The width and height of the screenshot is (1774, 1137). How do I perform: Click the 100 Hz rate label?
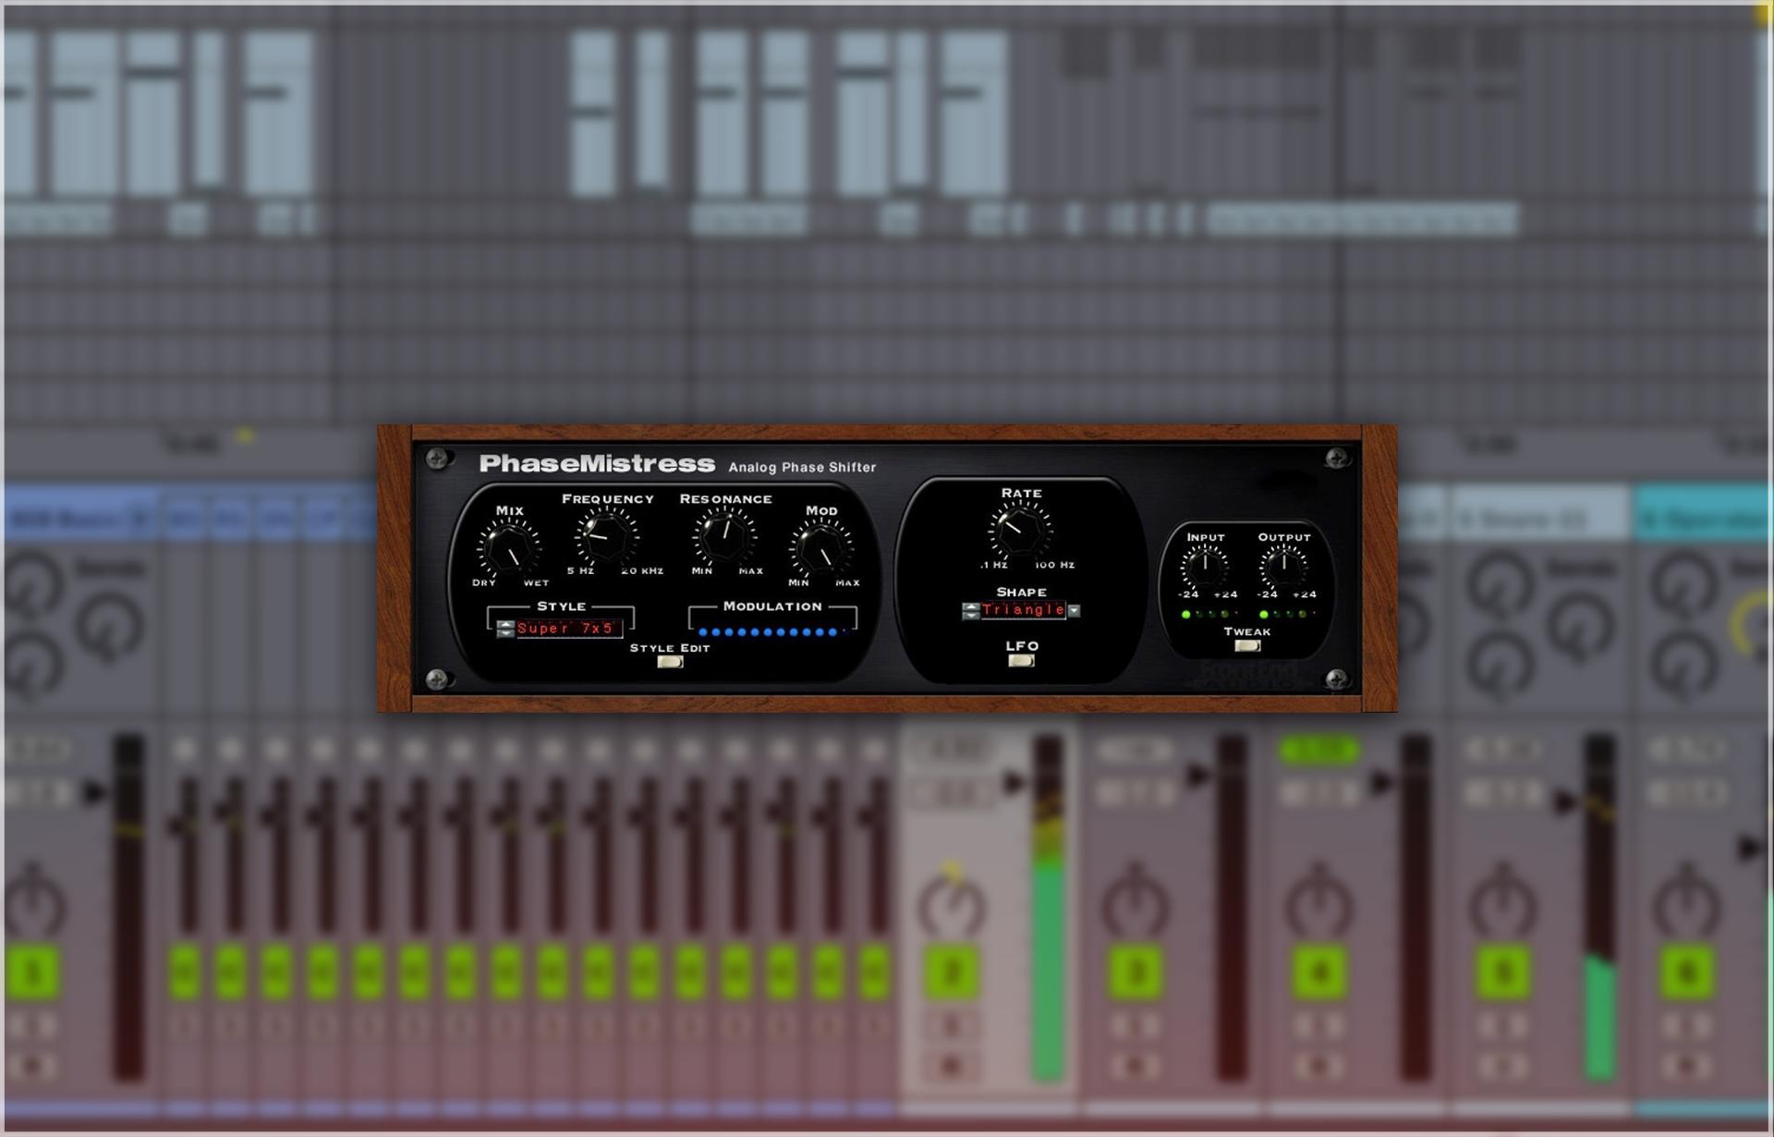1054,564
